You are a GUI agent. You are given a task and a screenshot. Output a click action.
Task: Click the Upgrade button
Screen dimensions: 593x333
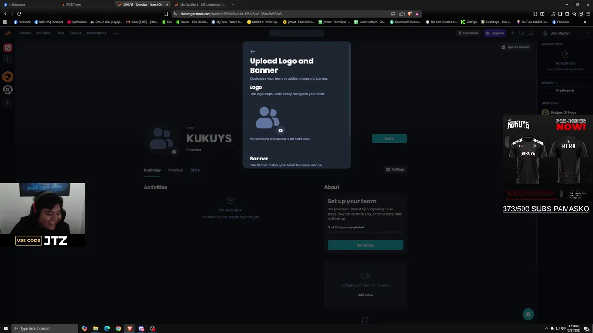click(495, 33)
